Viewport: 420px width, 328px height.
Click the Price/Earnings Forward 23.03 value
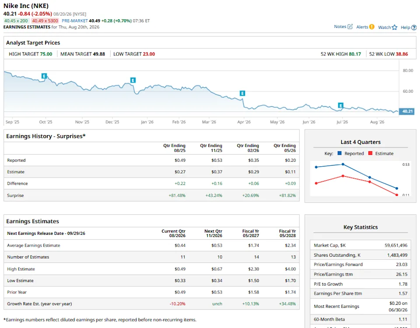coord(402,264)
